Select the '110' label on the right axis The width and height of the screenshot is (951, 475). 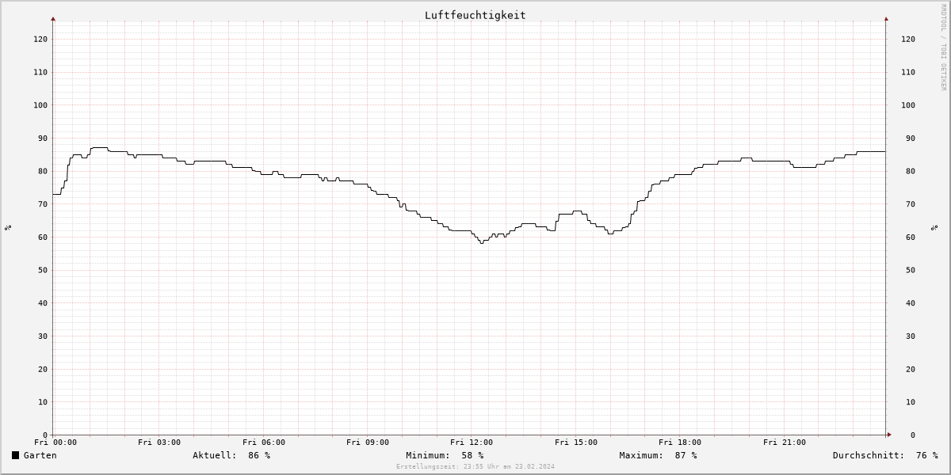[x=908, y=72]
